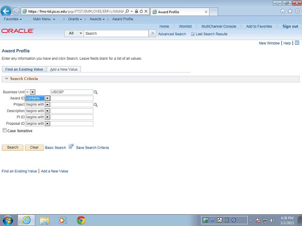Open MultiChannel Console link
This screenshot has width=302, height=226.
point(219,26)
